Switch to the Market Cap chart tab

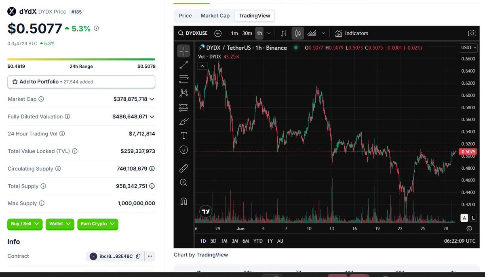[x=215, y=16]
